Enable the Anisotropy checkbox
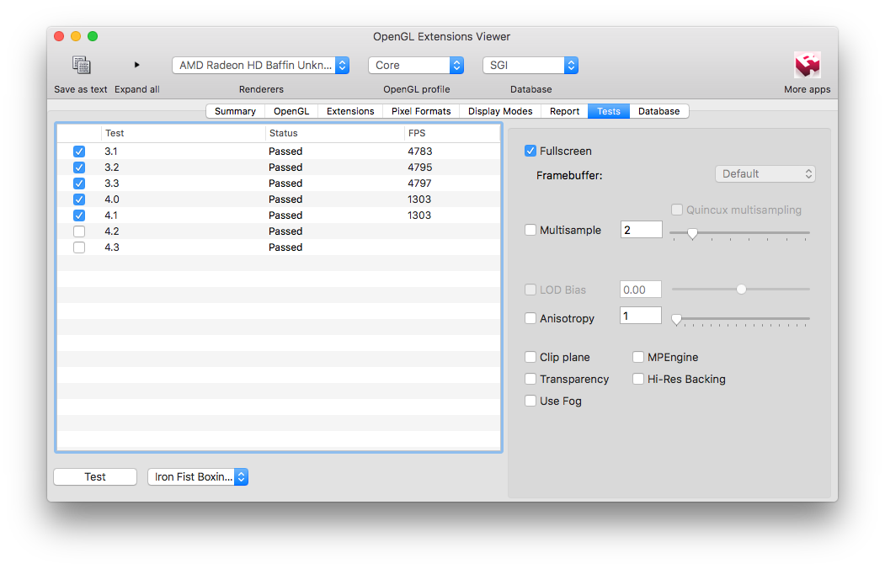 click(x=530, y=318)
